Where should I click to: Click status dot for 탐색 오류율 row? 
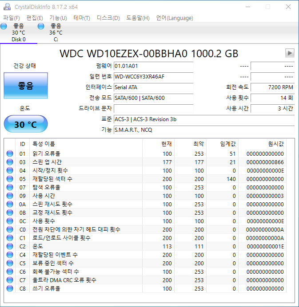(10, 187)
